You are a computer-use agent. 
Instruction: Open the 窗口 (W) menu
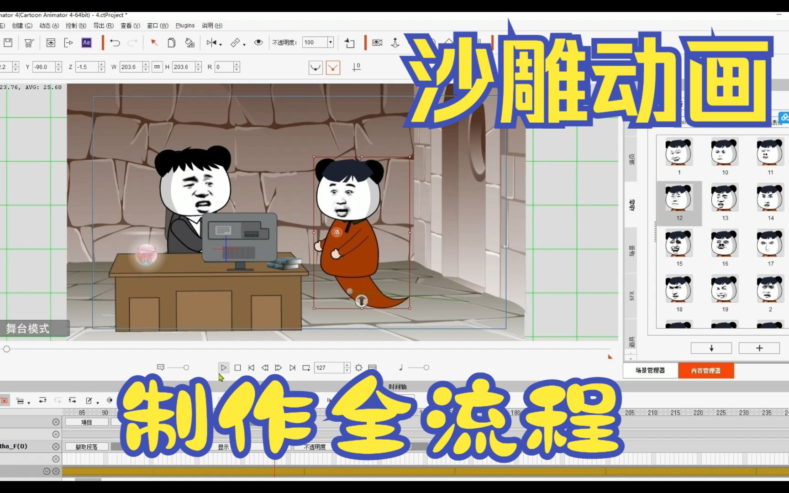[158, 26]
